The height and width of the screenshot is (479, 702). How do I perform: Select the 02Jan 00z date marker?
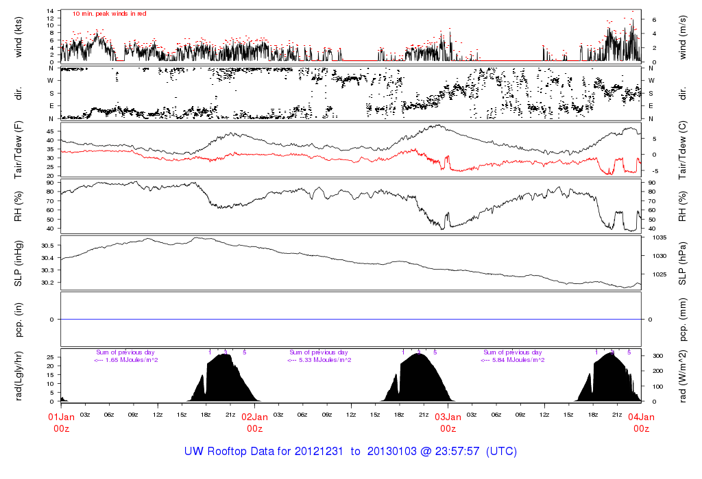[255, 422]
